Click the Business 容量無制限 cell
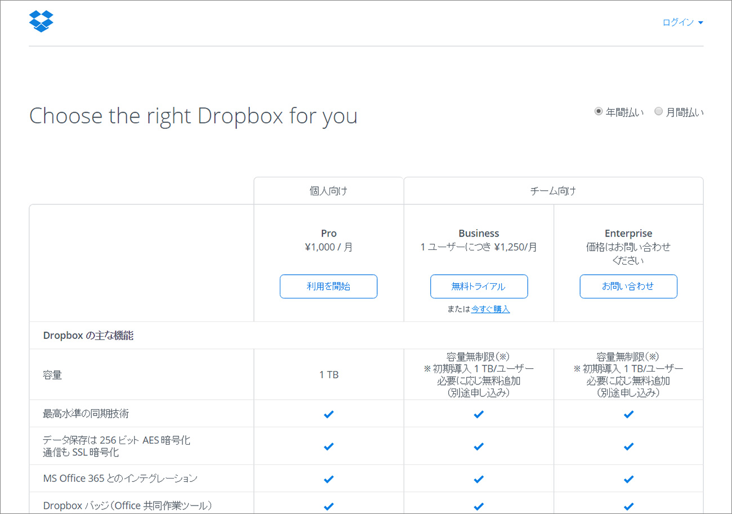Viewport: 732px width, 514px height. tap(479, 374)
